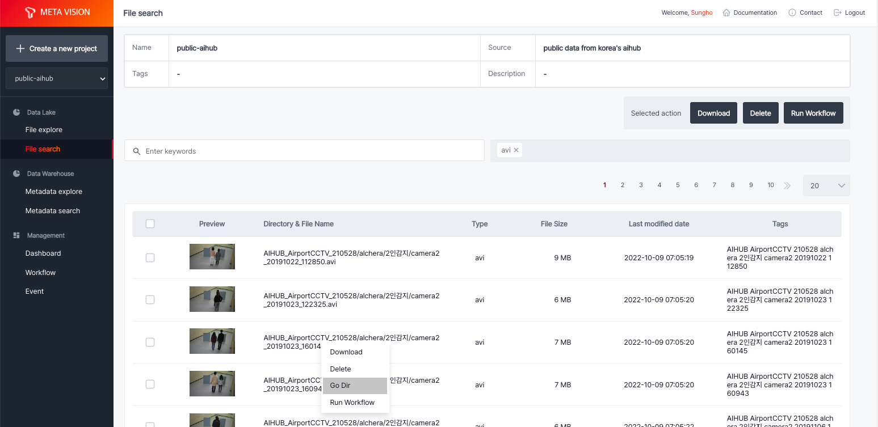
Task: Open Metadata search in sidebar
Action: 53,211
